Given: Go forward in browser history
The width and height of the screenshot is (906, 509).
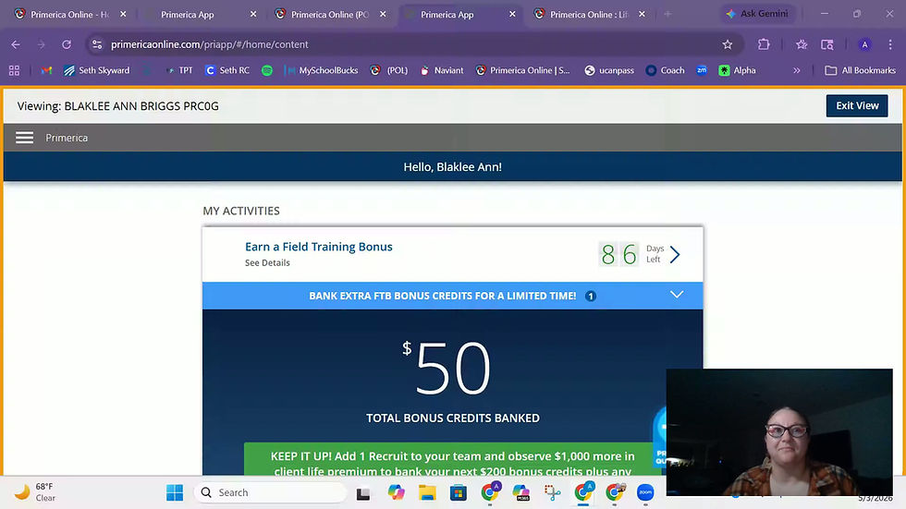Looking at the screenshot, I should [x=41, y=44].
